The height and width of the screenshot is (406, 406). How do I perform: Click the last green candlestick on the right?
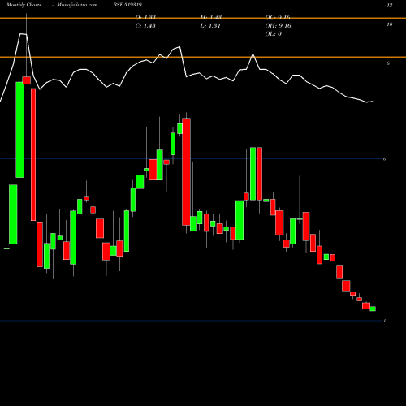tap(373, 309)
